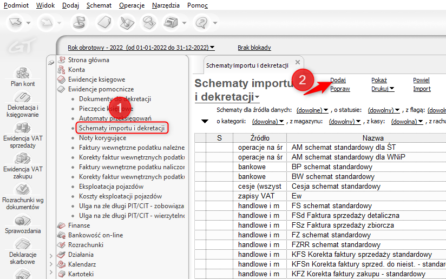Click the Ewidencje księgowe book icon
This screenshot has width=446, height=279.
point(62,79)
